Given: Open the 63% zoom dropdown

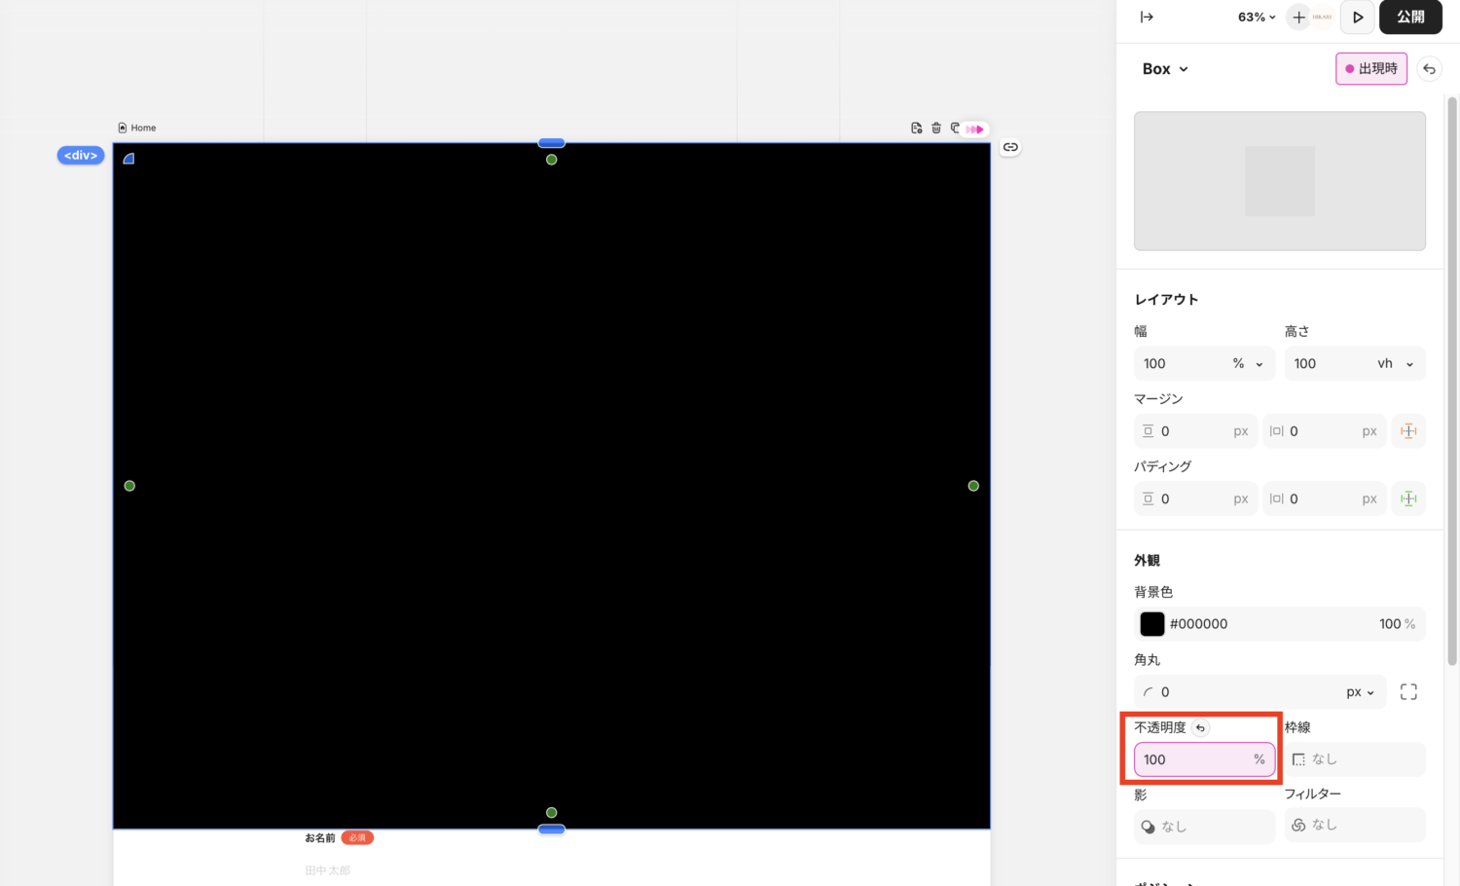Looking at the screenshot, I should [x=1256, y=18].
